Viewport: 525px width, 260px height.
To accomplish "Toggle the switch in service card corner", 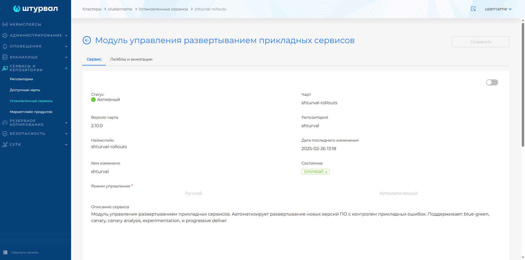I will 492,82.
